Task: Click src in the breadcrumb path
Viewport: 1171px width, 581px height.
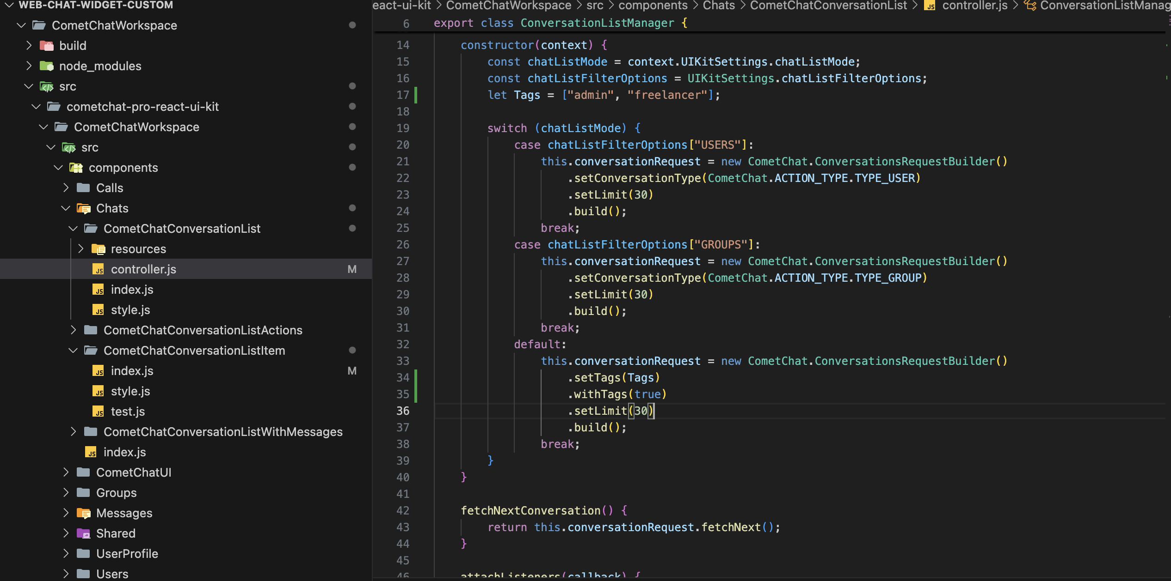Action: click(595, 6)
